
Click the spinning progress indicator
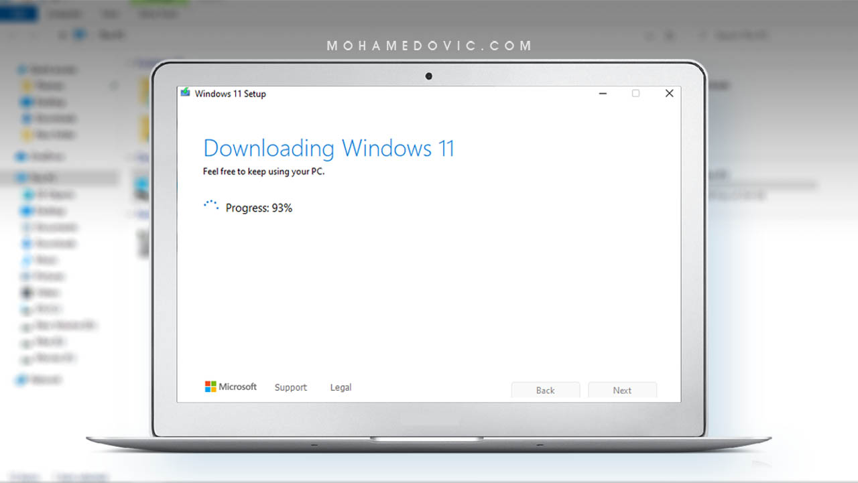(211, 206)
